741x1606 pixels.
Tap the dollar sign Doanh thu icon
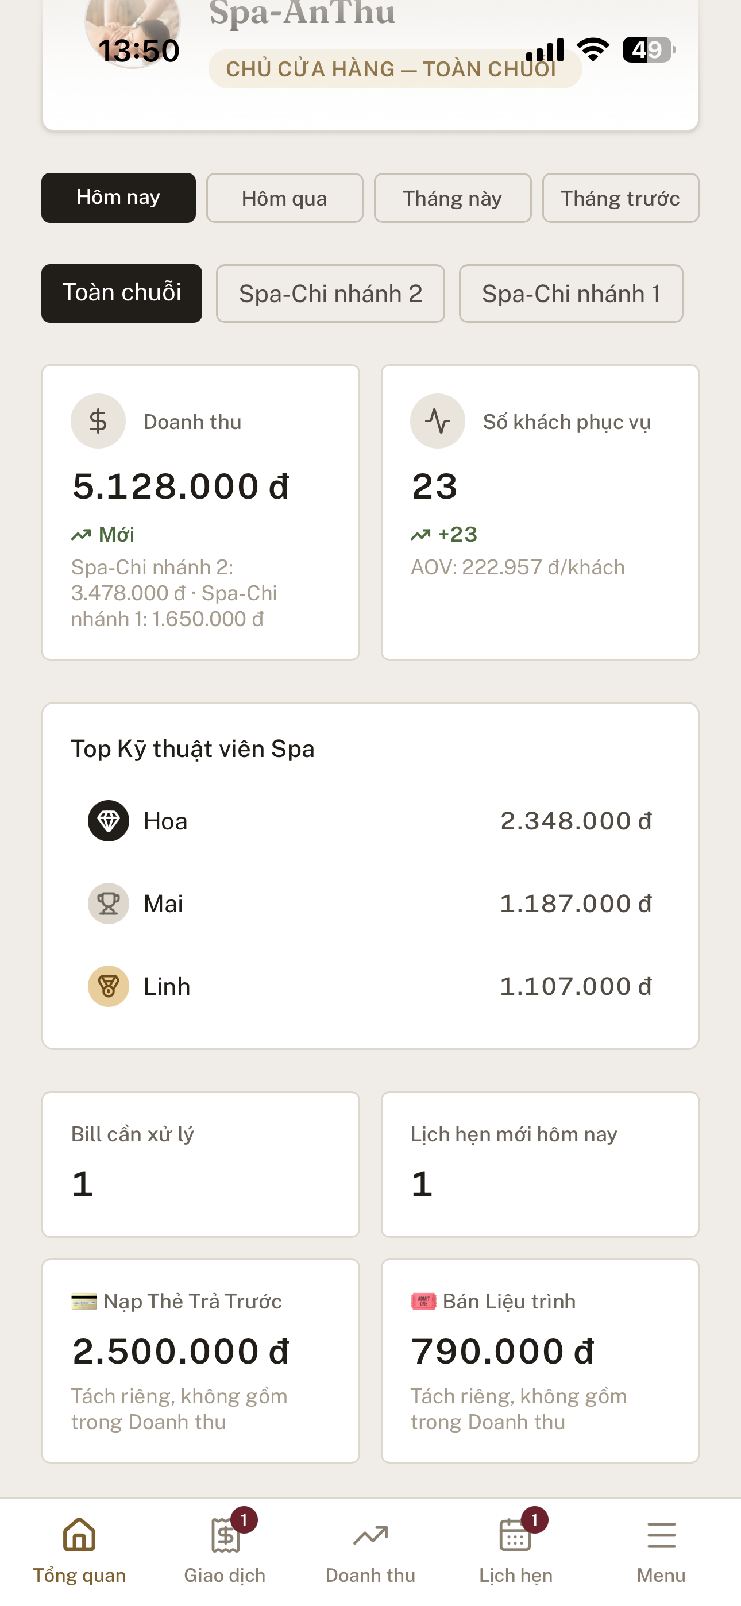(98, 422)
